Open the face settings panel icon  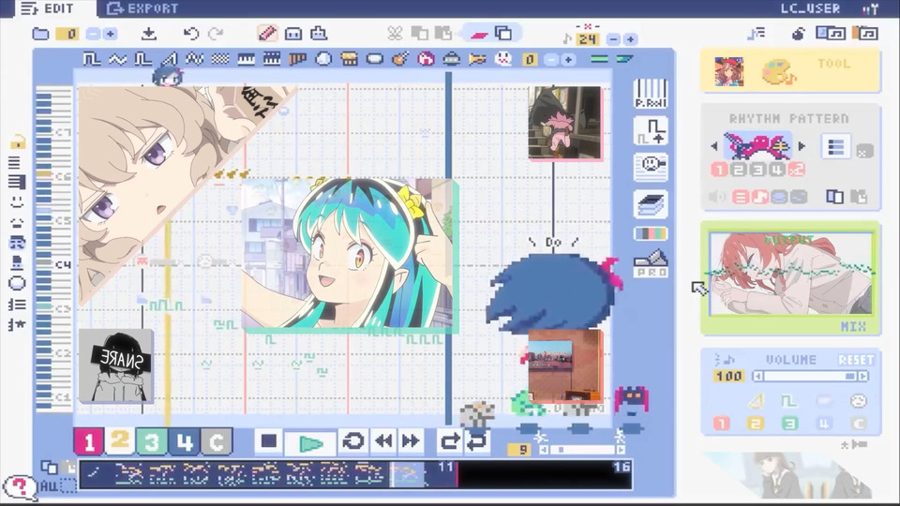[x=651, y=168]
